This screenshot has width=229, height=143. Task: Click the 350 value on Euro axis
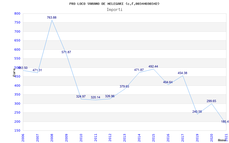pyautogui.click(x=17, y=95)
